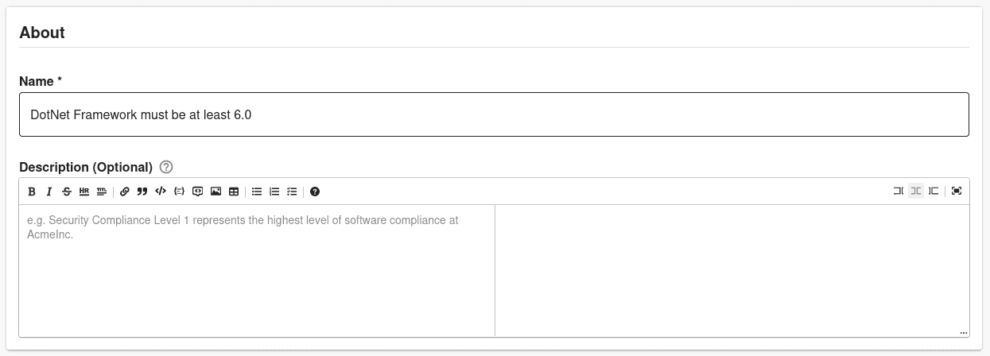The height and width of the screenshot is (356, 990).
Task: Insert inline code with </> icon
Action: coord(161,192)
